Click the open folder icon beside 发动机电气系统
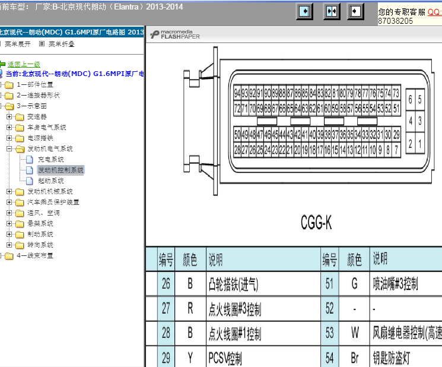Screen dimensions: 442x367 click(20, 149)
